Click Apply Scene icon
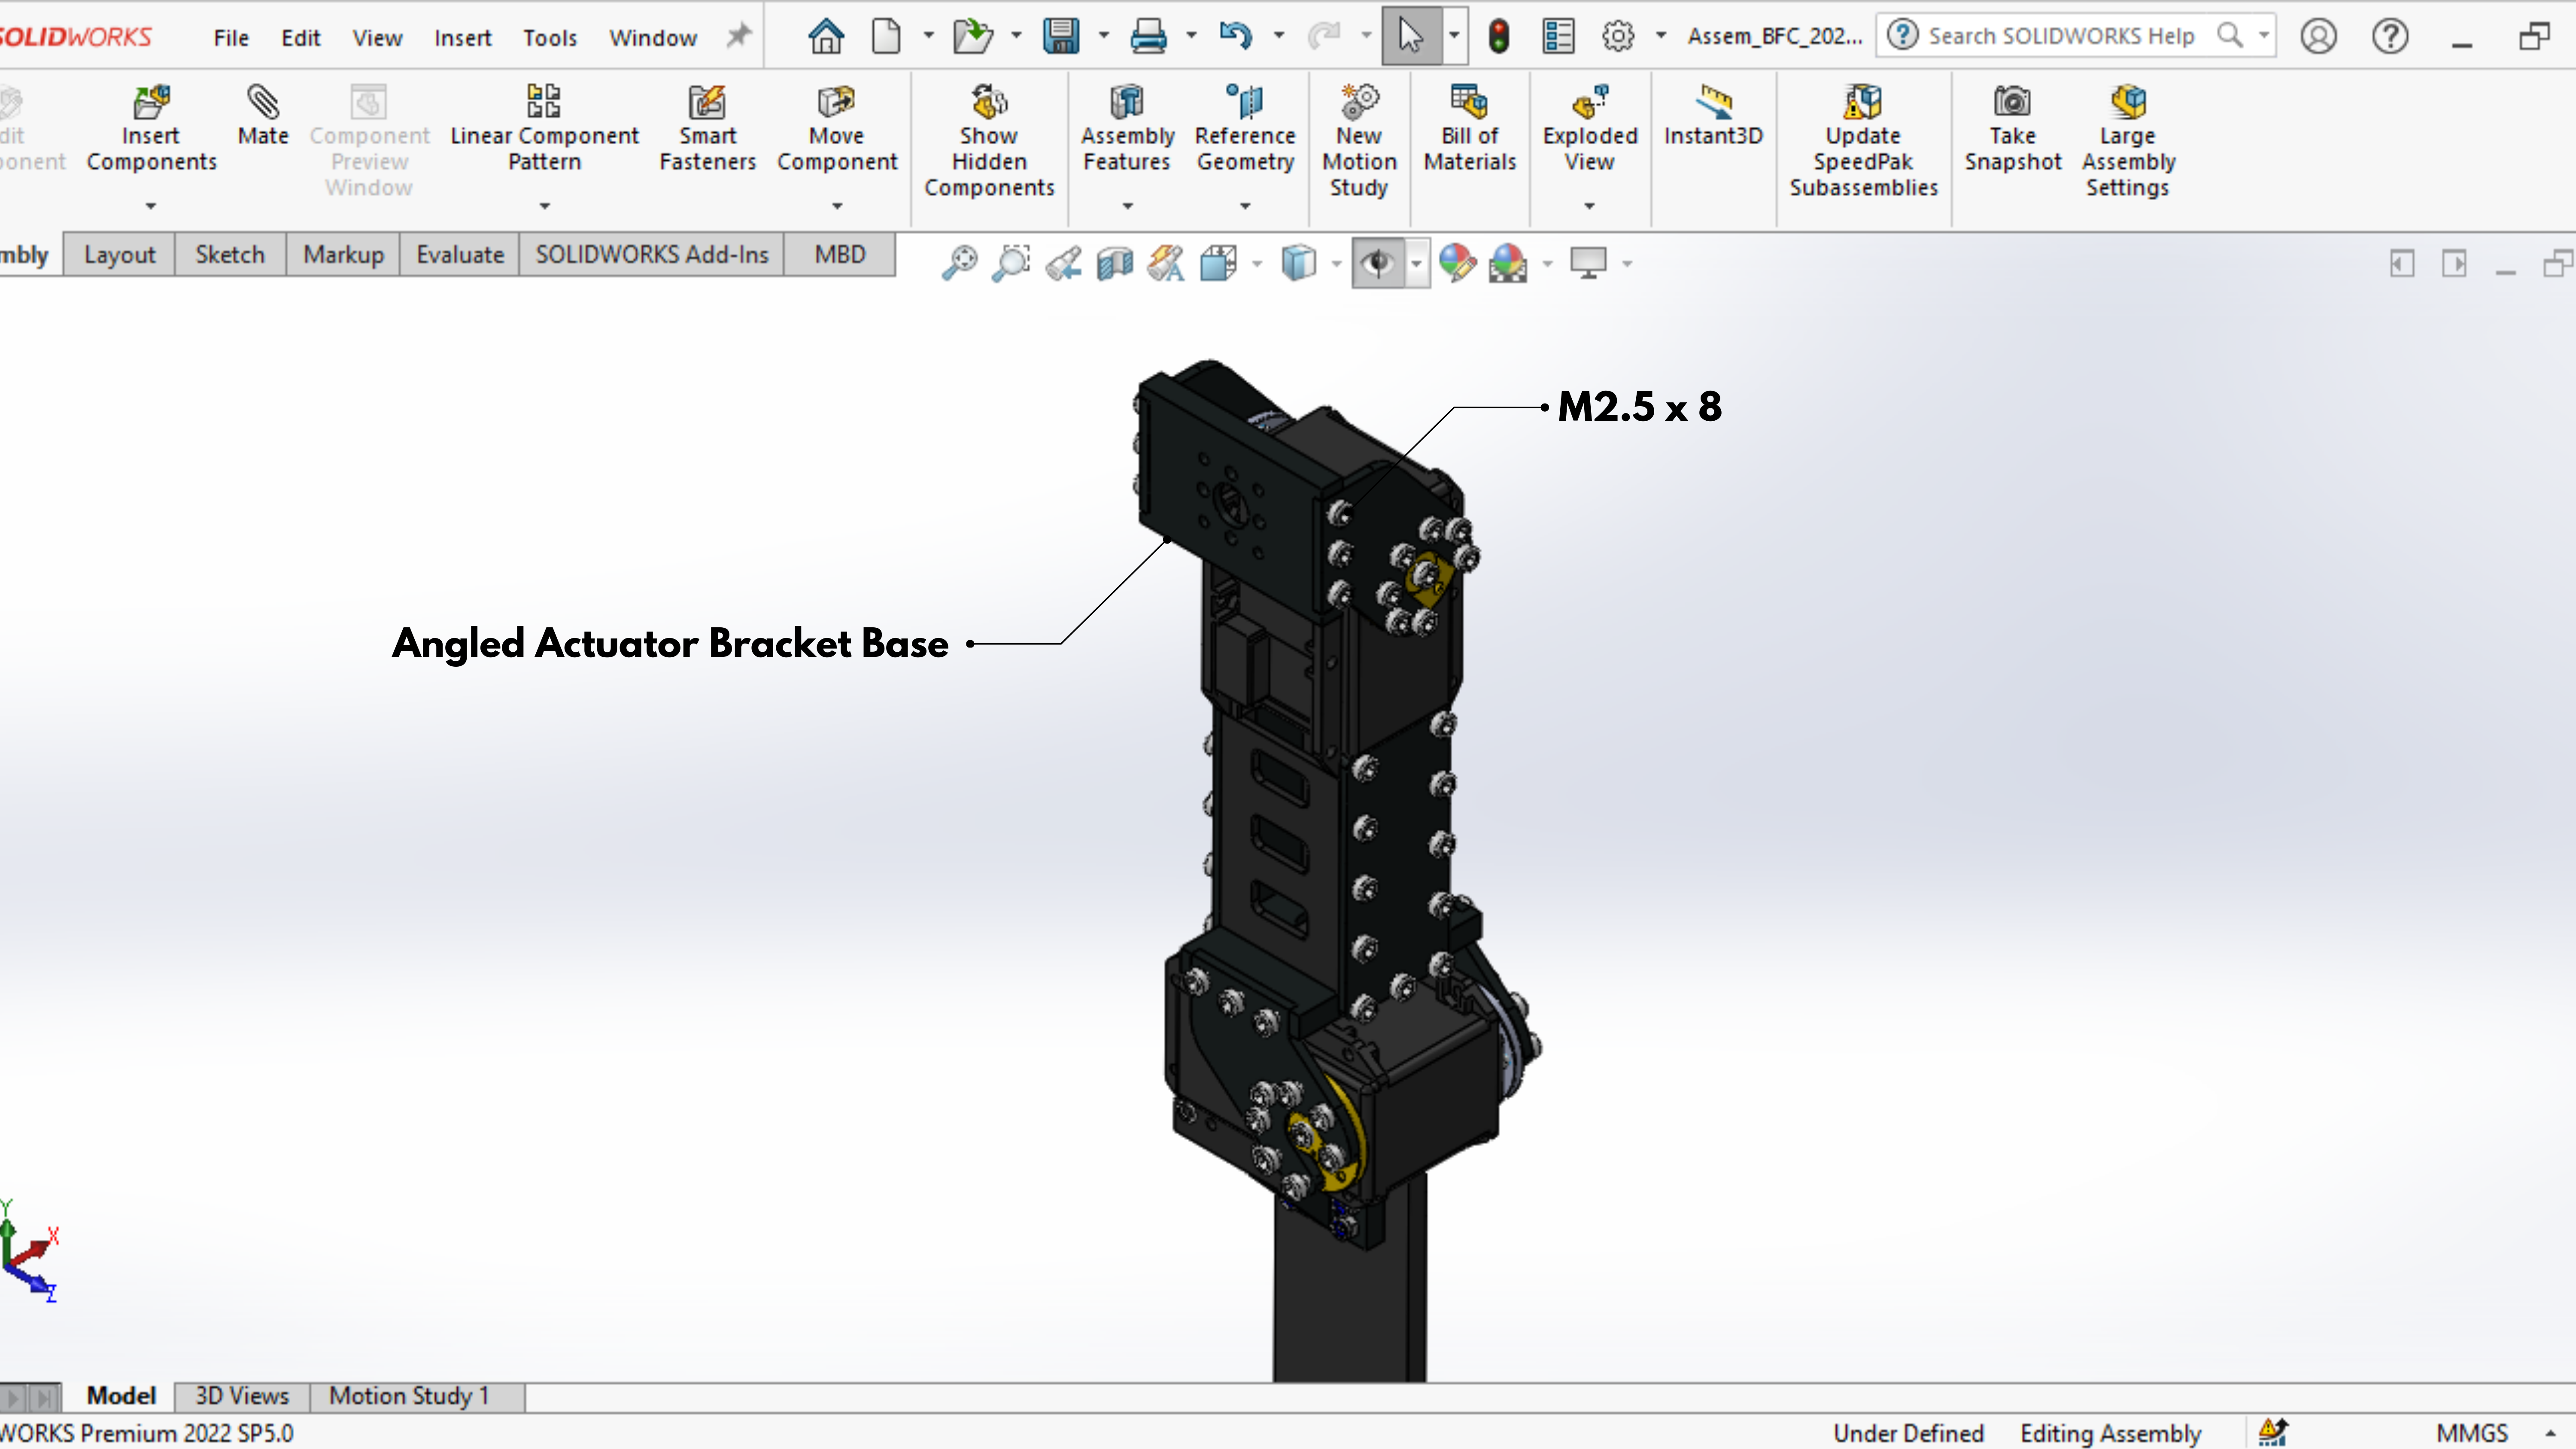The height and width of the screenshot is (1449, 2576). pos(1508,263)
